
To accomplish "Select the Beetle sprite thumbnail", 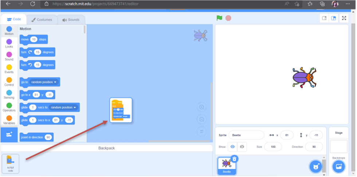I will click(227, 166).
